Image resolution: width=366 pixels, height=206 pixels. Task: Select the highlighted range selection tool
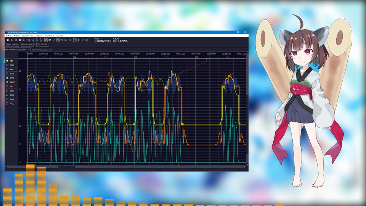(x=58, y=40)
